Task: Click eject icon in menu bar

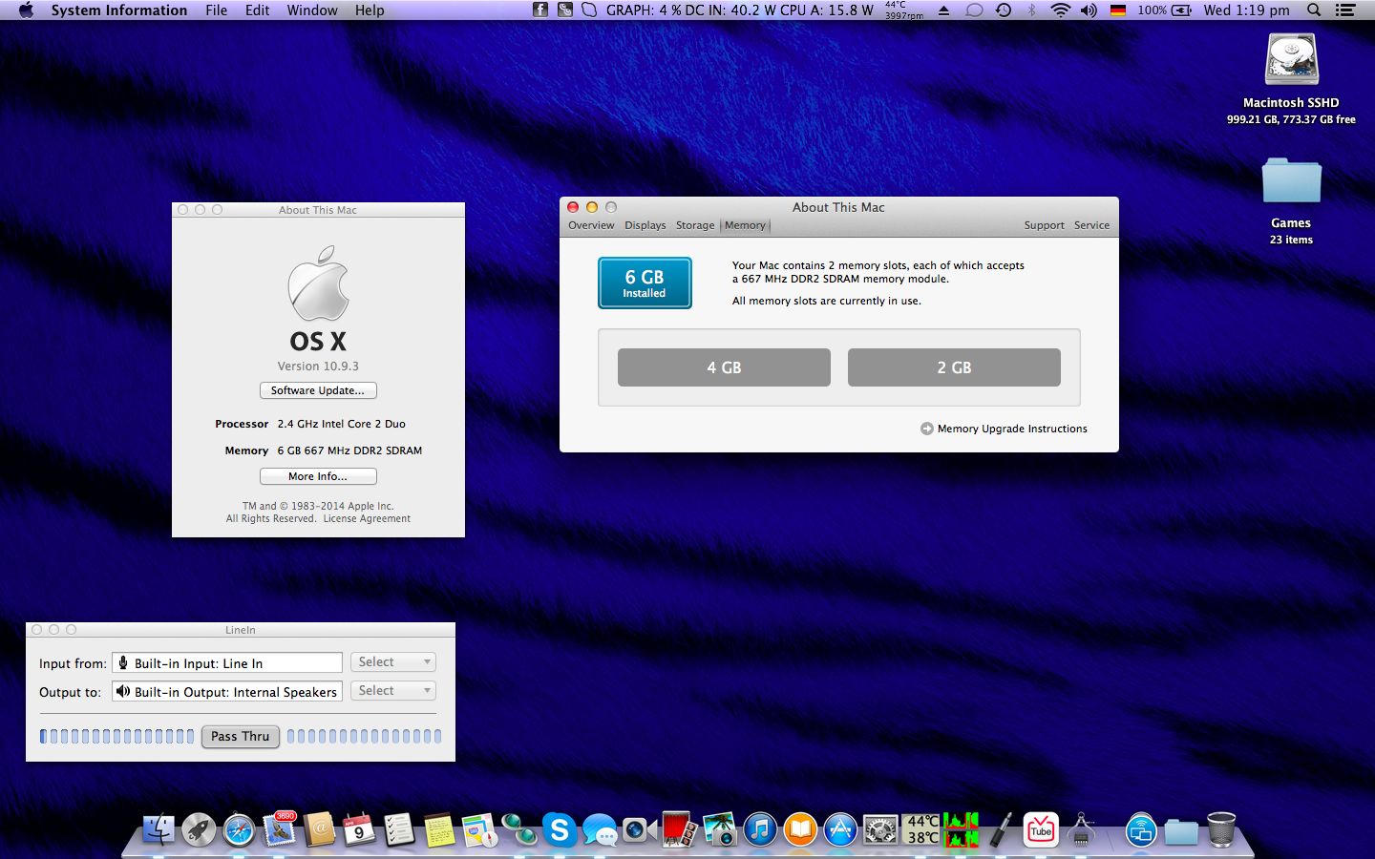Action: pyautogui.click(x=943, y=10)
